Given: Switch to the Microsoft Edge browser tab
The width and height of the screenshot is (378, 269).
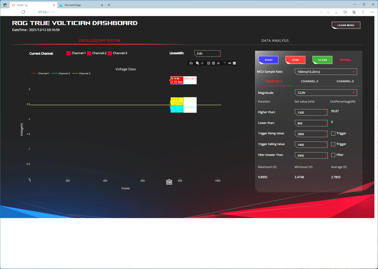Looking at the screenshot, I should point(81,5).
